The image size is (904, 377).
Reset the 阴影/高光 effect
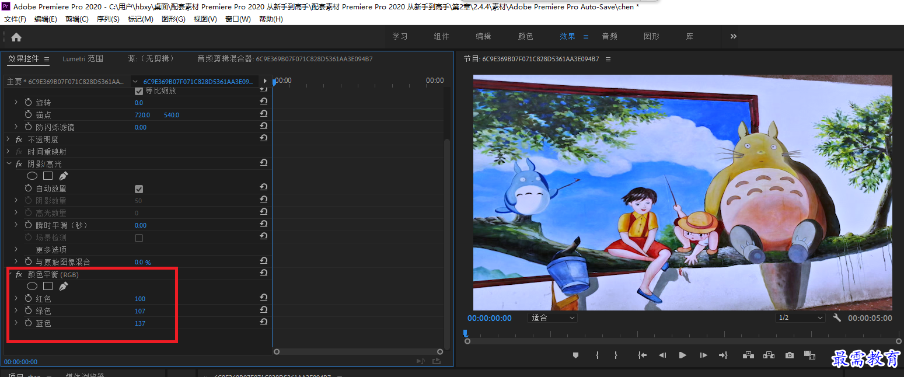[x=264, y=163]
